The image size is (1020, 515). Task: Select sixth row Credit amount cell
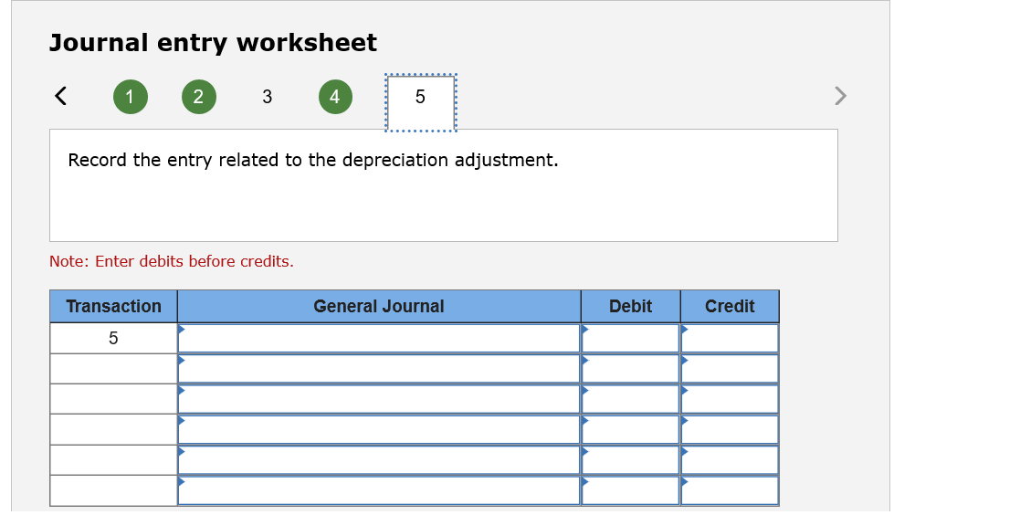[730, 491]
